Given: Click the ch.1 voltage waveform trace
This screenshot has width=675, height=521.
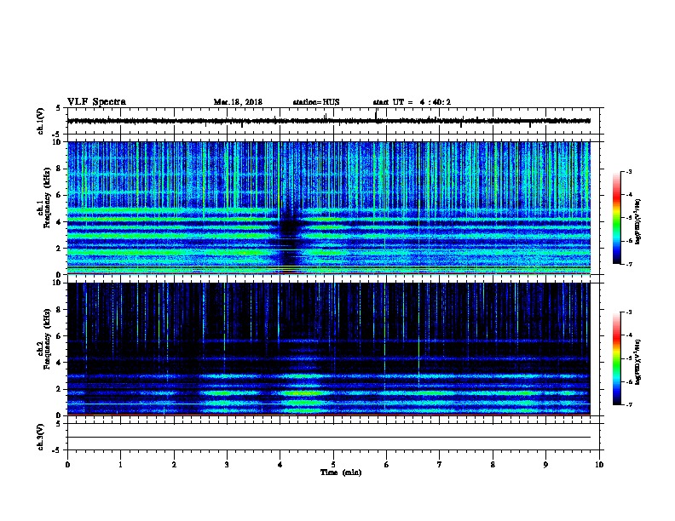Looking at the screenshot, I should 328,121.
